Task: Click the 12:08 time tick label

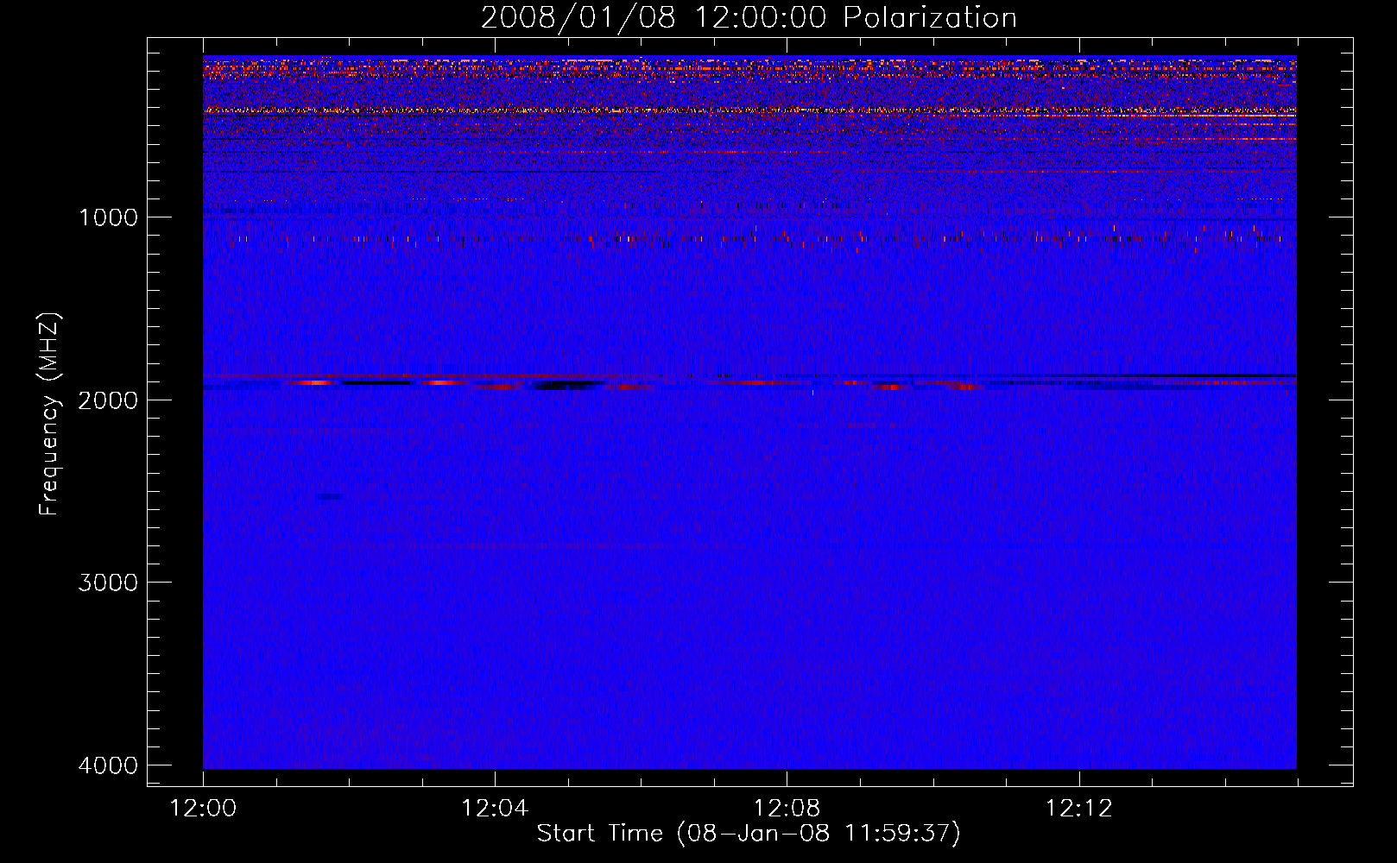Action: coord(787,809)
